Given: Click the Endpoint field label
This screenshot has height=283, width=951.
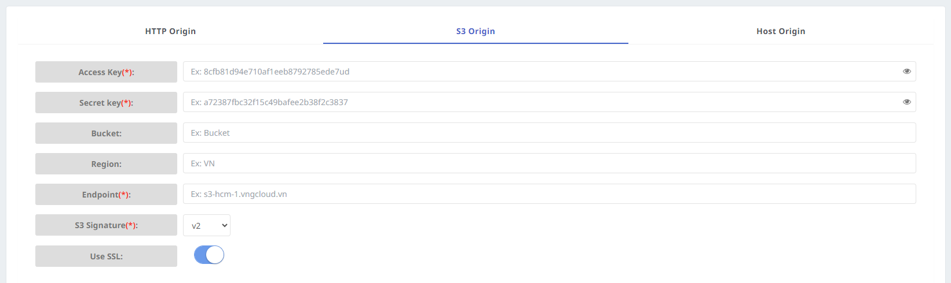Looking at the screenshot, I should pos(106,195).
